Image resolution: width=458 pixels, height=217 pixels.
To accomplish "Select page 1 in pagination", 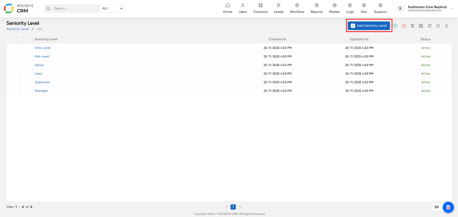I will pos(233,207).
